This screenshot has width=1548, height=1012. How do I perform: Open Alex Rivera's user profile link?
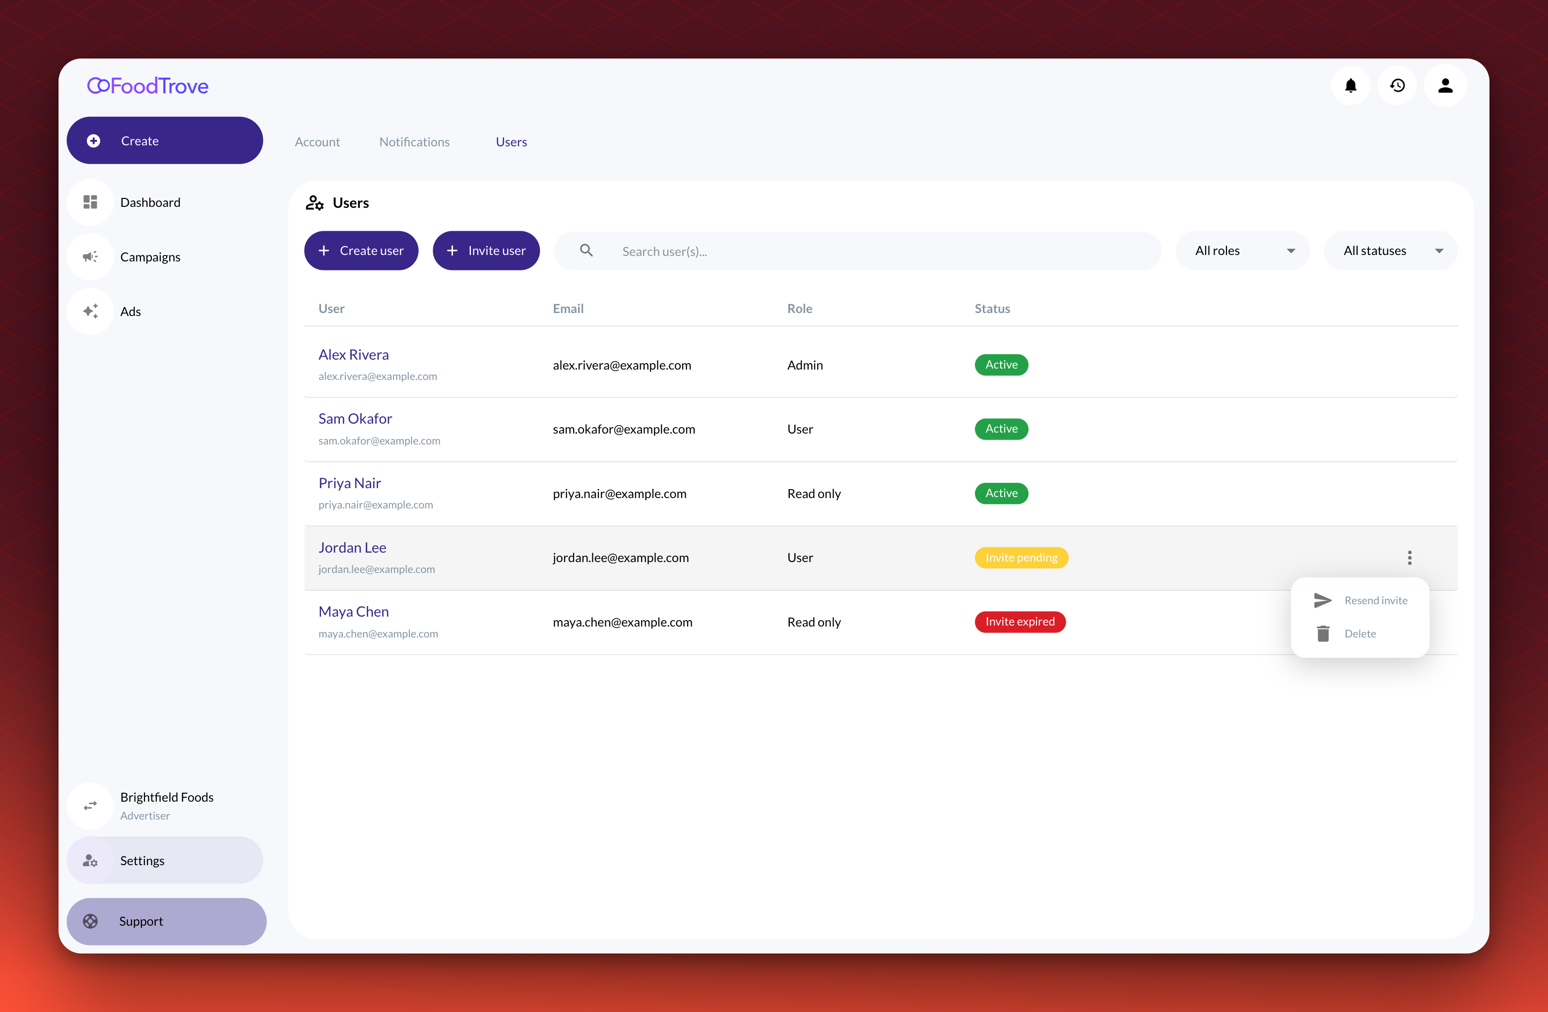[x=353, y=355]
